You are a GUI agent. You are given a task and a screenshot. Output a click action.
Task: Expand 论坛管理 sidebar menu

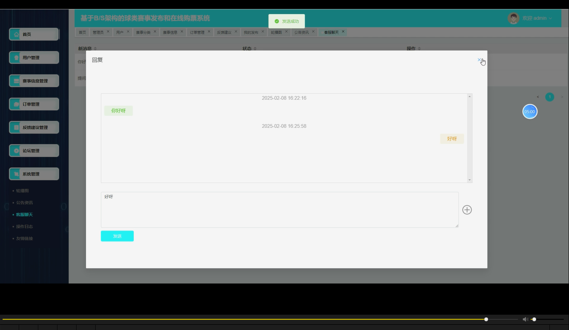tap(34, 150)
